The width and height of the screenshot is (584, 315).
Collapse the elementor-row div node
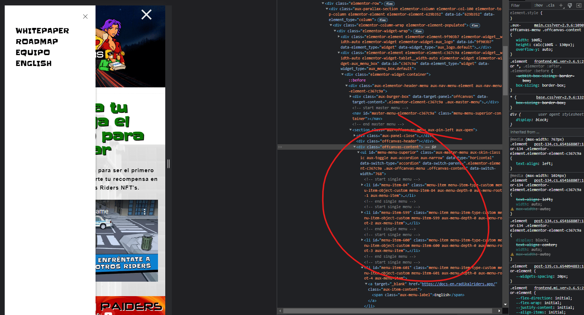coord(323,3)
